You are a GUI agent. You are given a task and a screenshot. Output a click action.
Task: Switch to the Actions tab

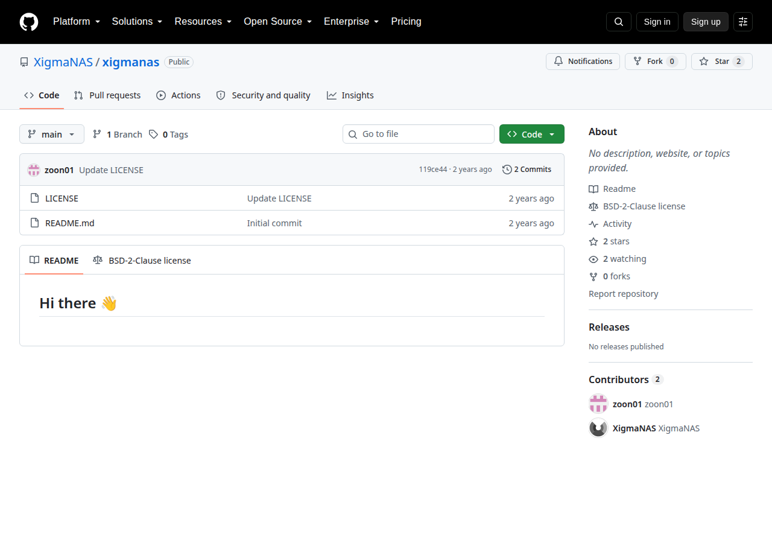pyautogui.click(x=179, y=95)
